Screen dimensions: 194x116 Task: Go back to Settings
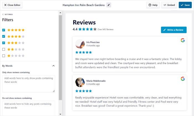click(7, 14)
